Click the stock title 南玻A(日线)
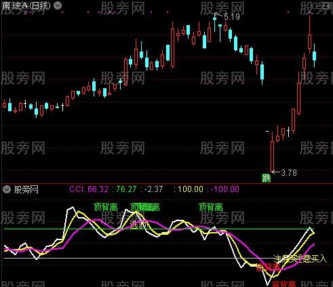Image resolution: width=333 pixels, height=287 pixels. 26,5
